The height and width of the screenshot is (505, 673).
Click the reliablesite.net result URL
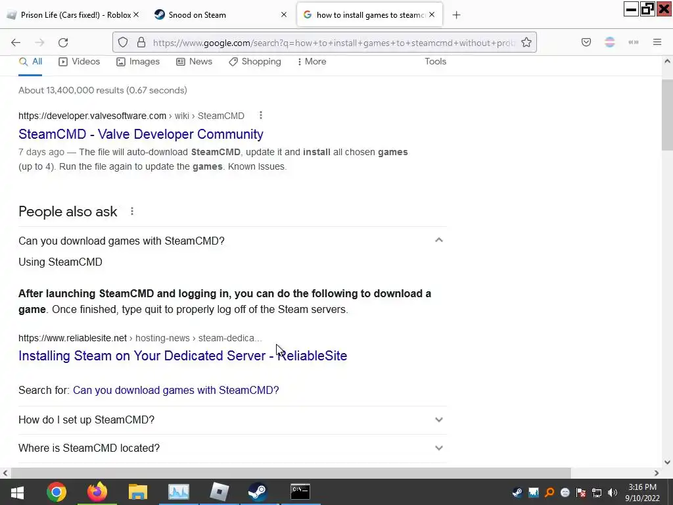click(140, 338)
